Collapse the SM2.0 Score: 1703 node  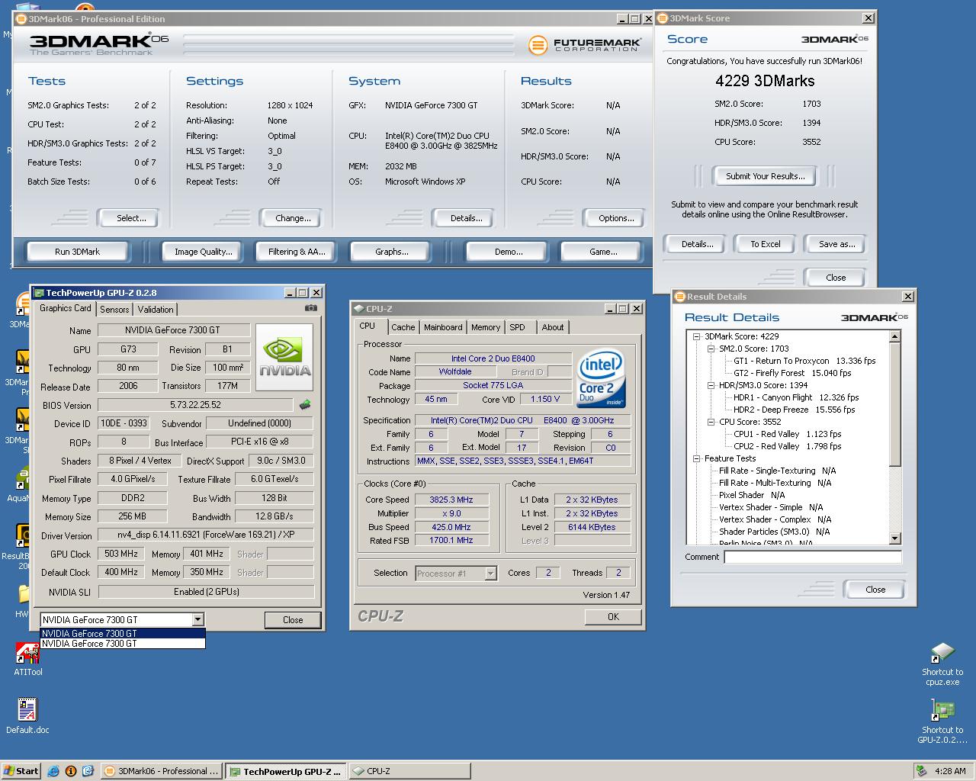tap(711, 349)
